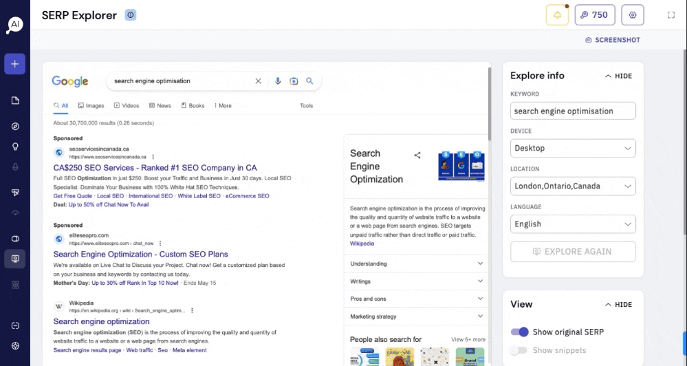Screen dimensions: 687x366
Task: Open the Language dropdown showing English
Action: [573, 224]
